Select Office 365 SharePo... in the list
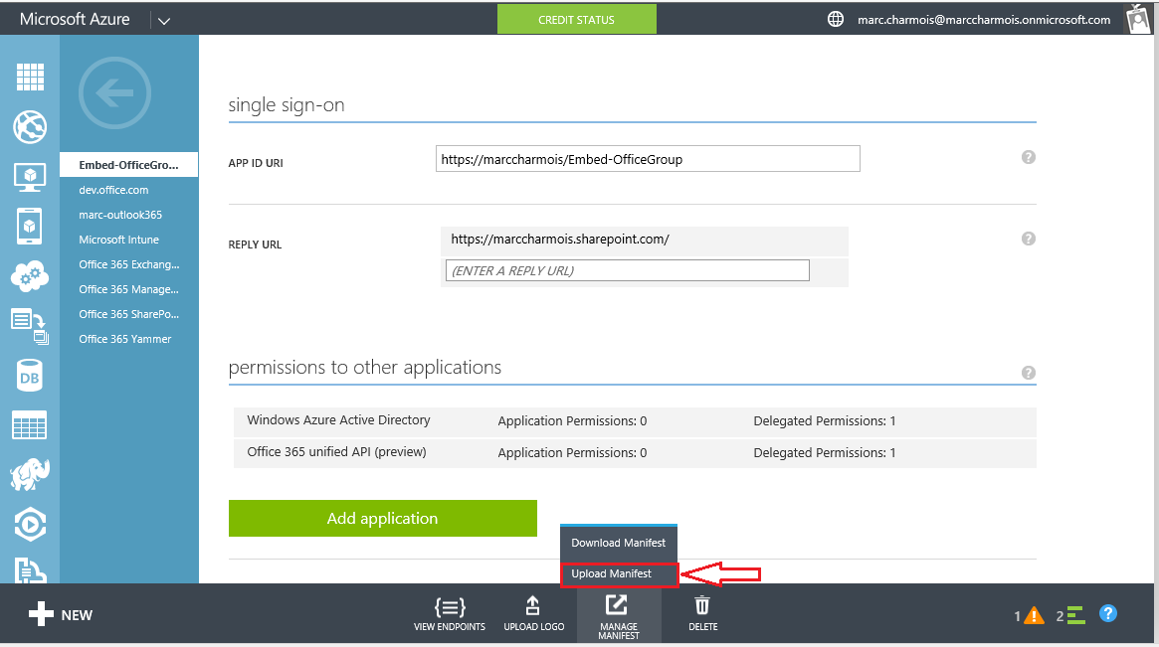This screenshot has width=1159, height=647. (128, 315)
